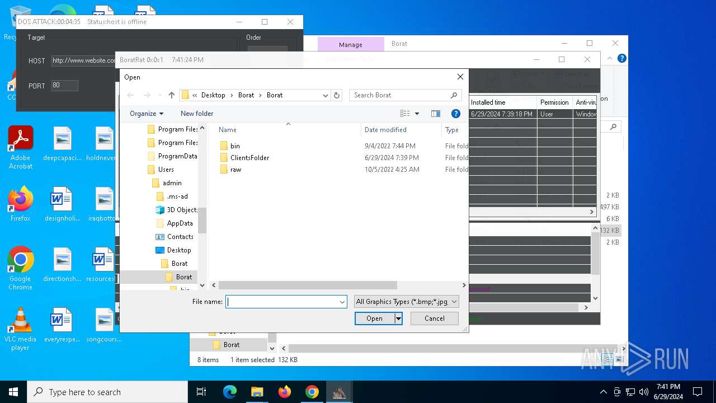Image resolution: width=716 pixels, height=403 pixels.
Task: Select the ClientsFolder folder
Action: pyautogui.click(x=244, y=158)
